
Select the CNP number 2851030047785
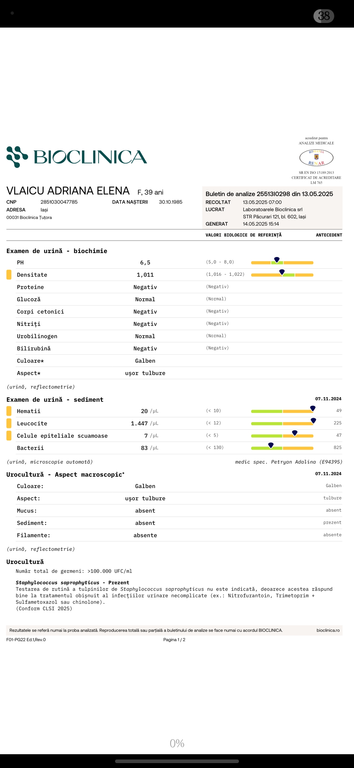(59, 202)
